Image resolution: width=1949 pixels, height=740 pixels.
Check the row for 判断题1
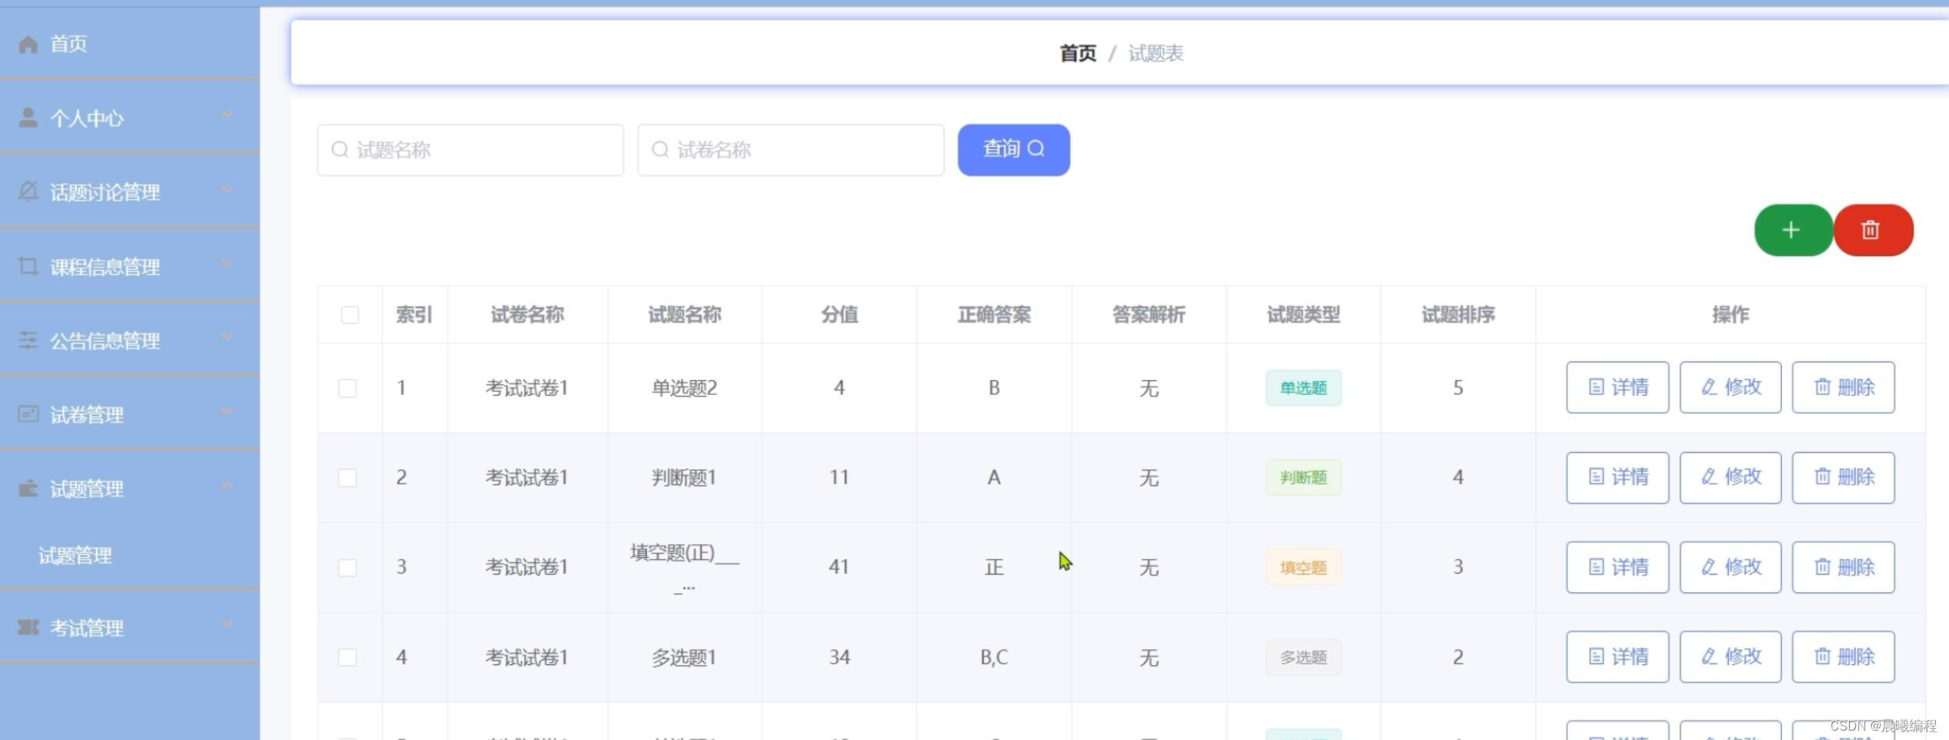pyautogui.click(x=347, y=478)
